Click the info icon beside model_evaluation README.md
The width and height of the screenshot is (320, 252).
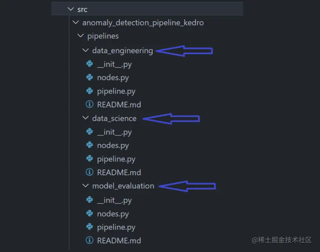click(90, 240)
